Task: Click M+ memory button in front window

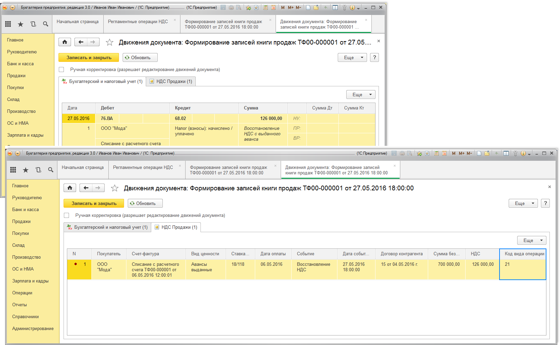Action: pos(461,153)
